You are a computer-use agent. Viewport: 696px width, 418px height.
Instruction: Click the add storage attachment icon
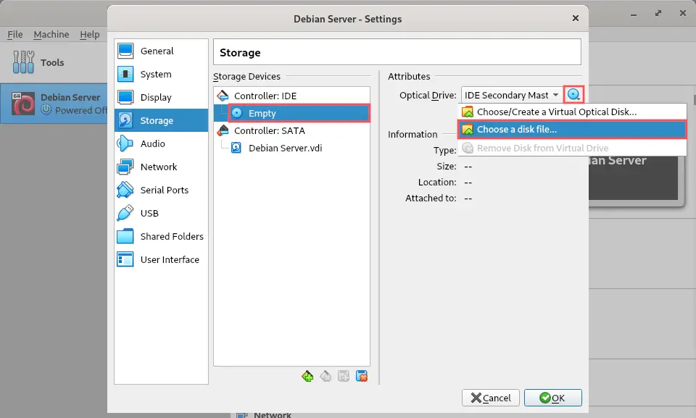pos(344,376)
